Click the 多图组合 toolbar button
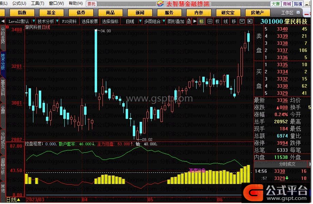Image resolution: width=313 pixels, height=204 pixels. coord(152,21)
